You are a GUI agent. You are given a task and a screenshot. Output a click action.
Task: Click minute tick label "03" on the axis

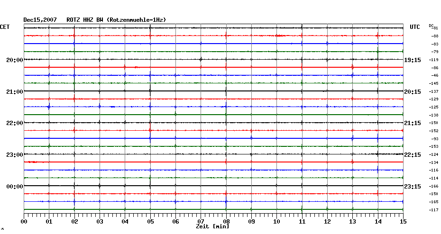click(100, 222)
